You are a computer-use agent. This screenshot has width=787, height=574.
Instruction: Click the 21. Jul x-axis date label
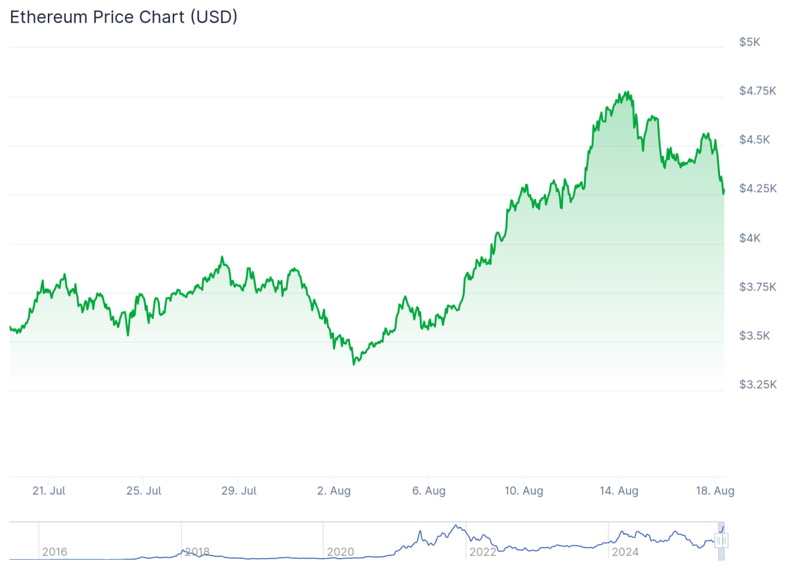point(50,490)
